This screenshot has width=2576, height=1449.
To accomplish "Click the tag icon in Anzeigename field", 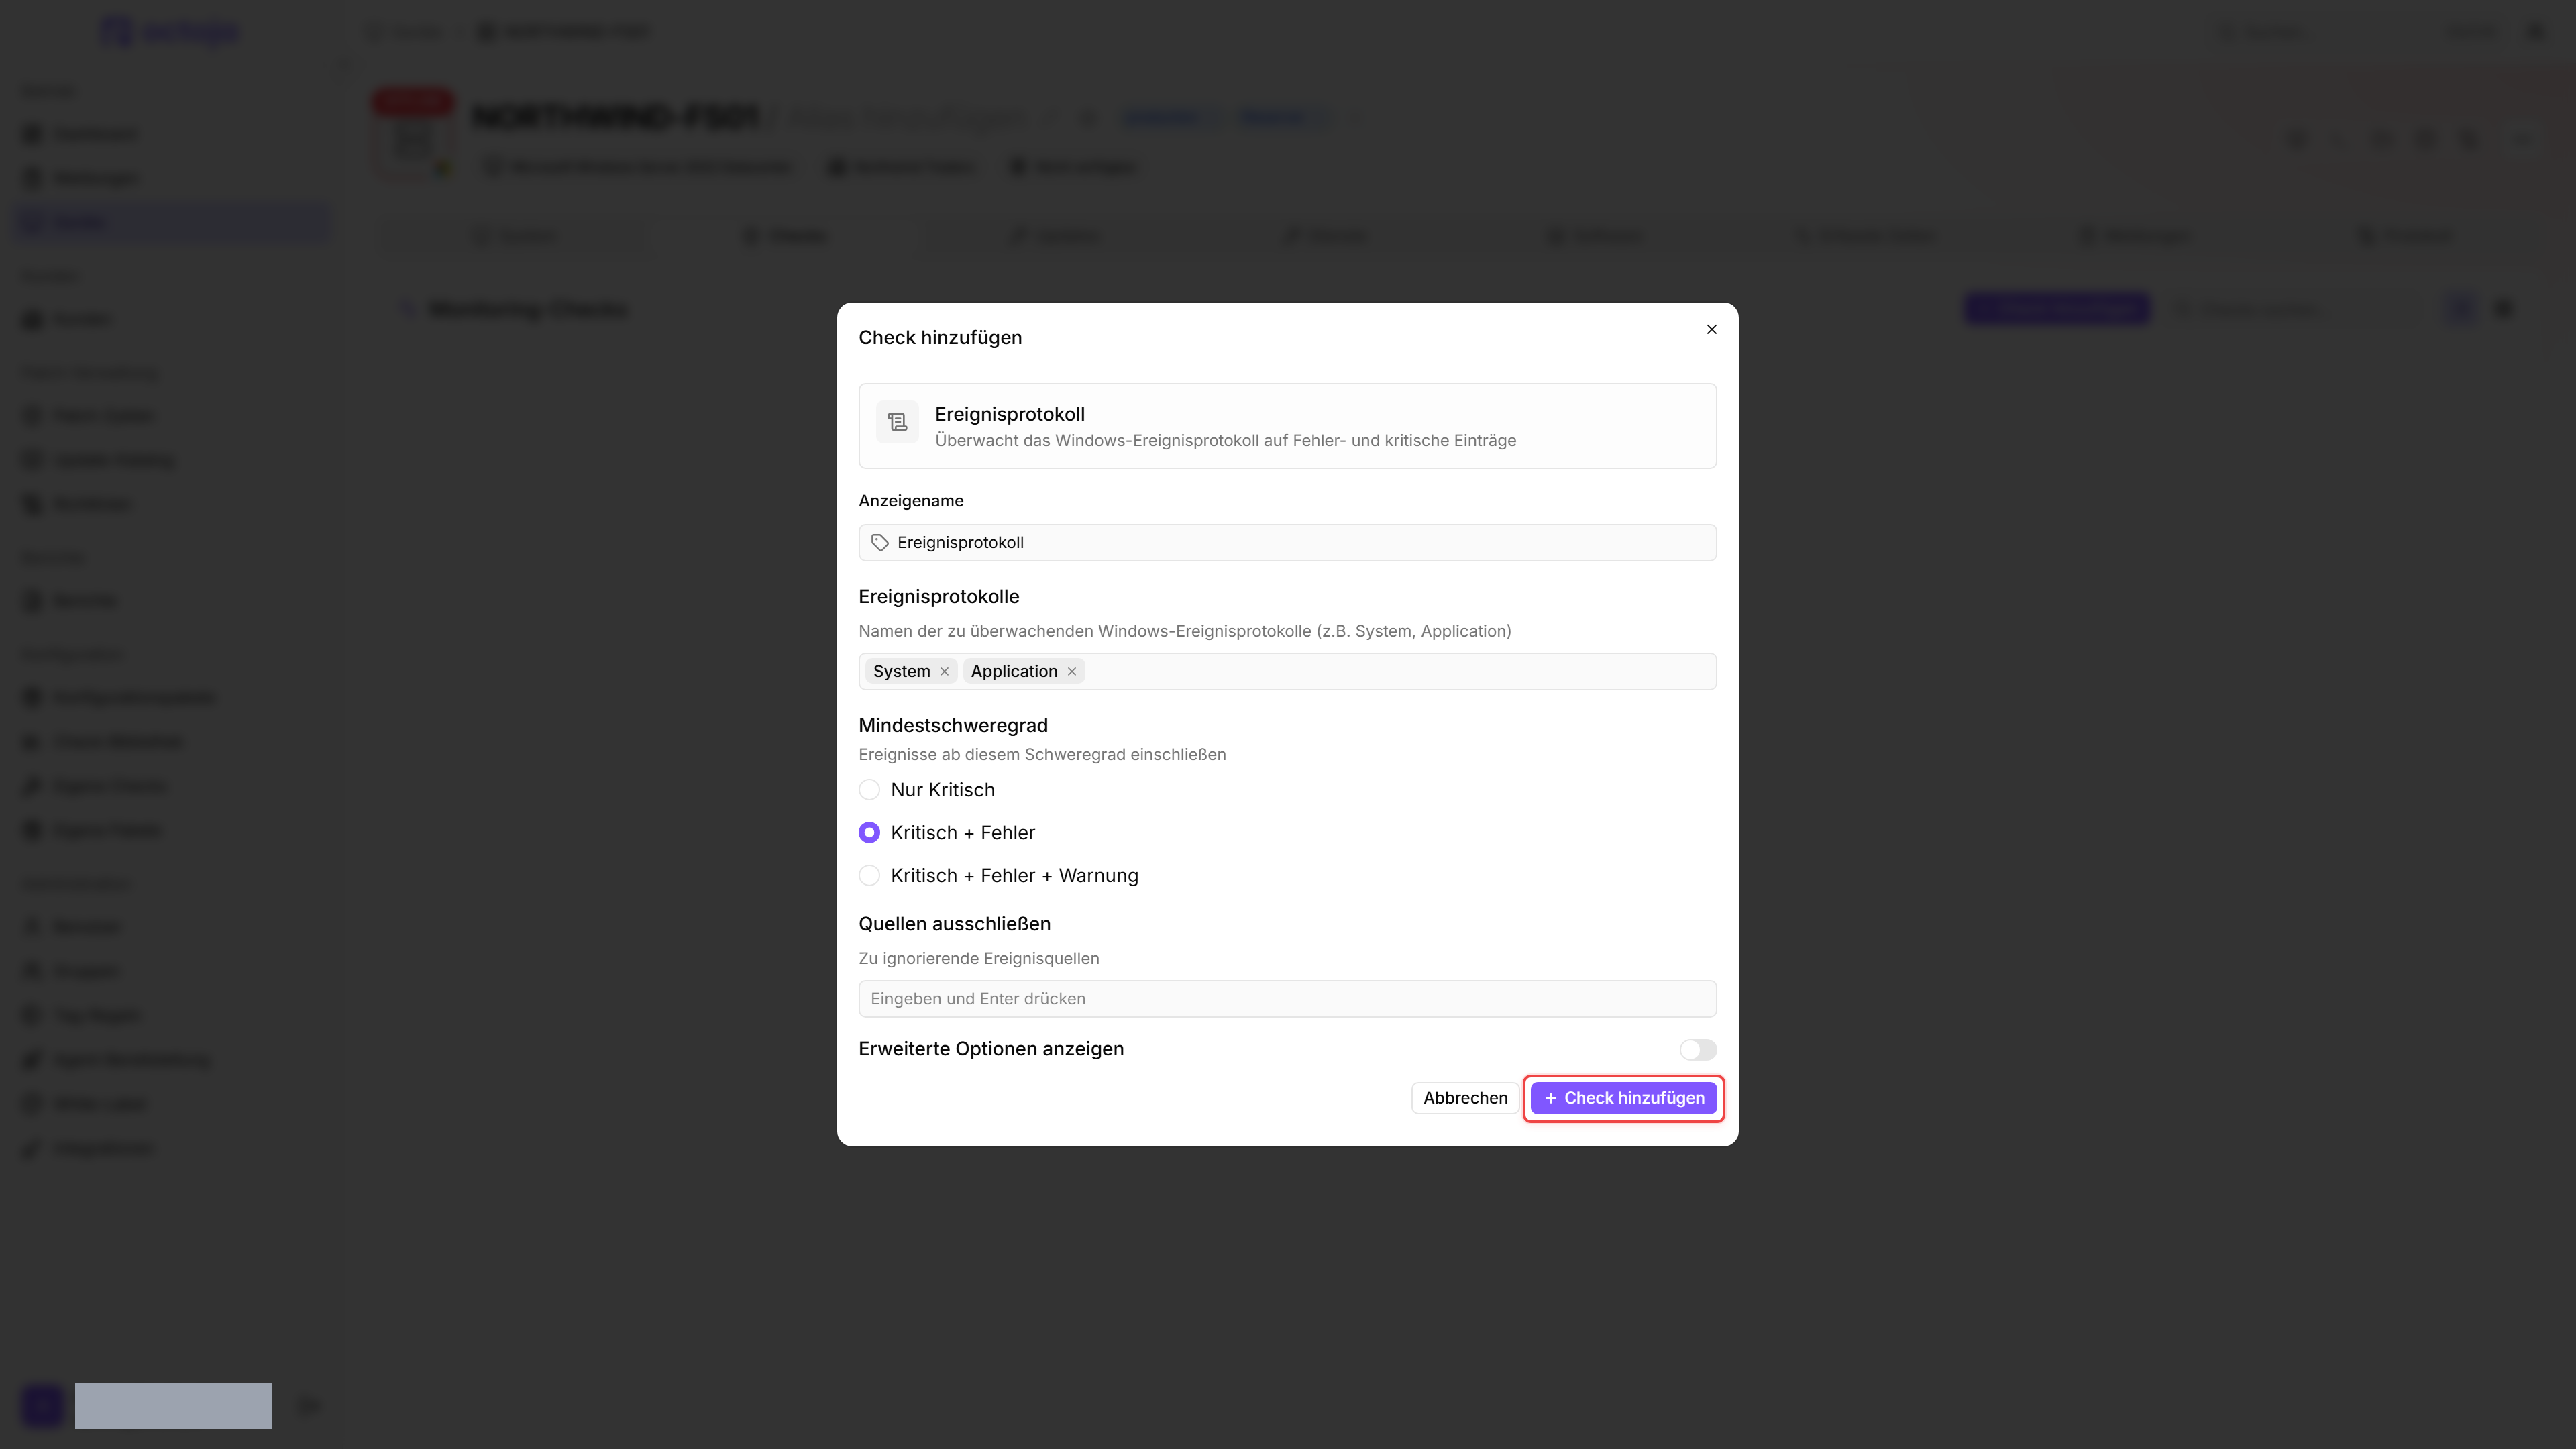I will tap(880, 542).
